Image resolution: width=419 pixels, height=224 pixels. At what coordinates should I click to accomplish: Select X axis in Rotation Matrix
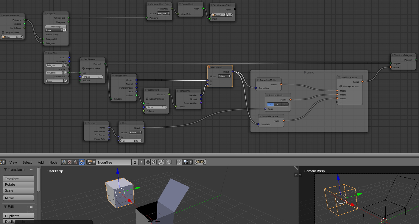pos(270,104)
